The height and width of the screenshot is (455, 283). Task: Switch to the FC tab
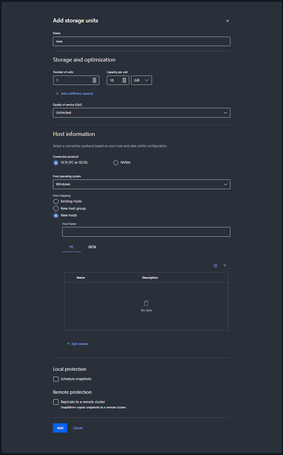[72, 247]
